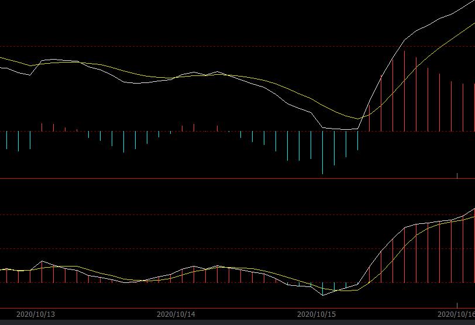Click the 2020/10/13 date label
Viewport: 475px width, 325px height.
[x=35, y=314]
